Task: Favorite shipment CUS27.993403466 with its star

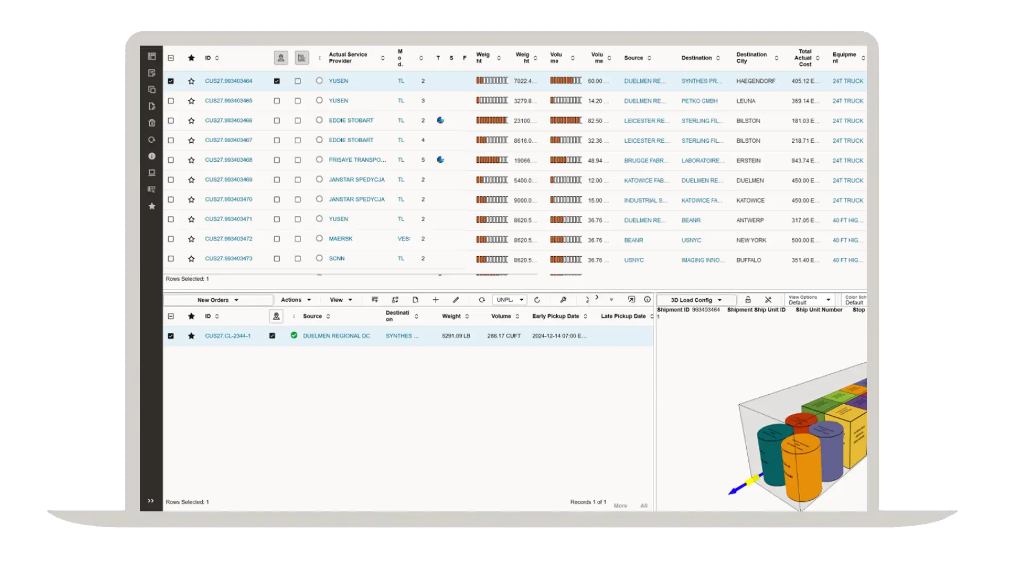Action: pos(191,121)
